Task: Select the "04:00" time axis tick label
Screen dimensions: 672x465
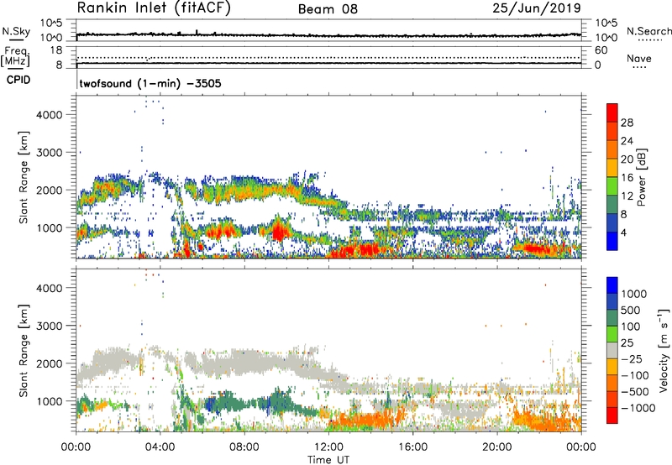Action: tap(160, 447)
